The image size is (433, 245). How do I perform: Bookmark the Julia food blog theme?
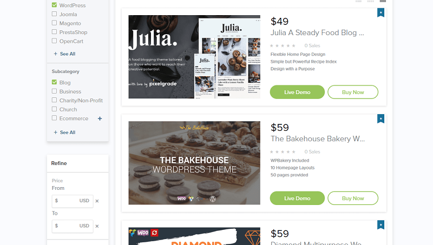[x=380, y=12]
